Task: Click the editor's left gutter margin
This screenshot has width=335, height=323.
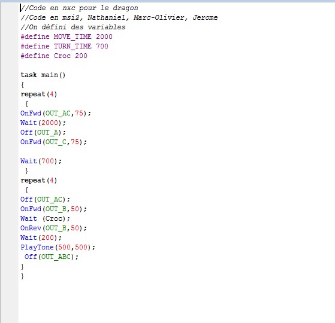Action: coord(9,162)
